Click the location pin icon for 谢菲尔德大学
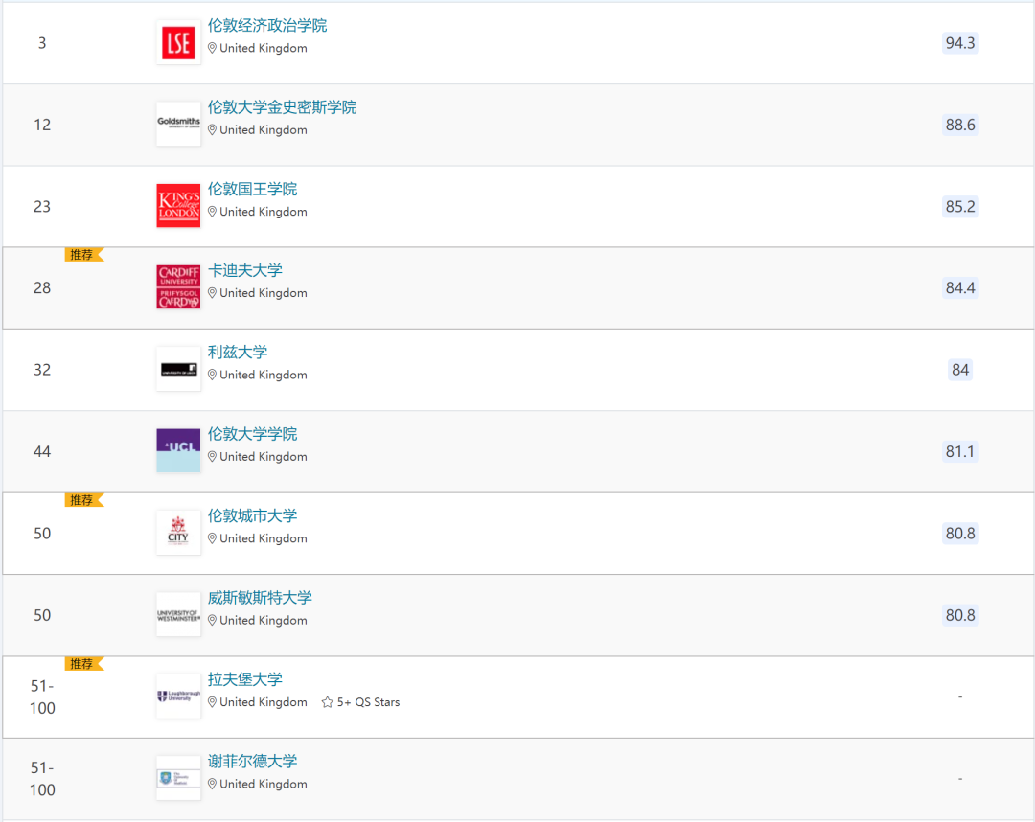 pos(212,784)
